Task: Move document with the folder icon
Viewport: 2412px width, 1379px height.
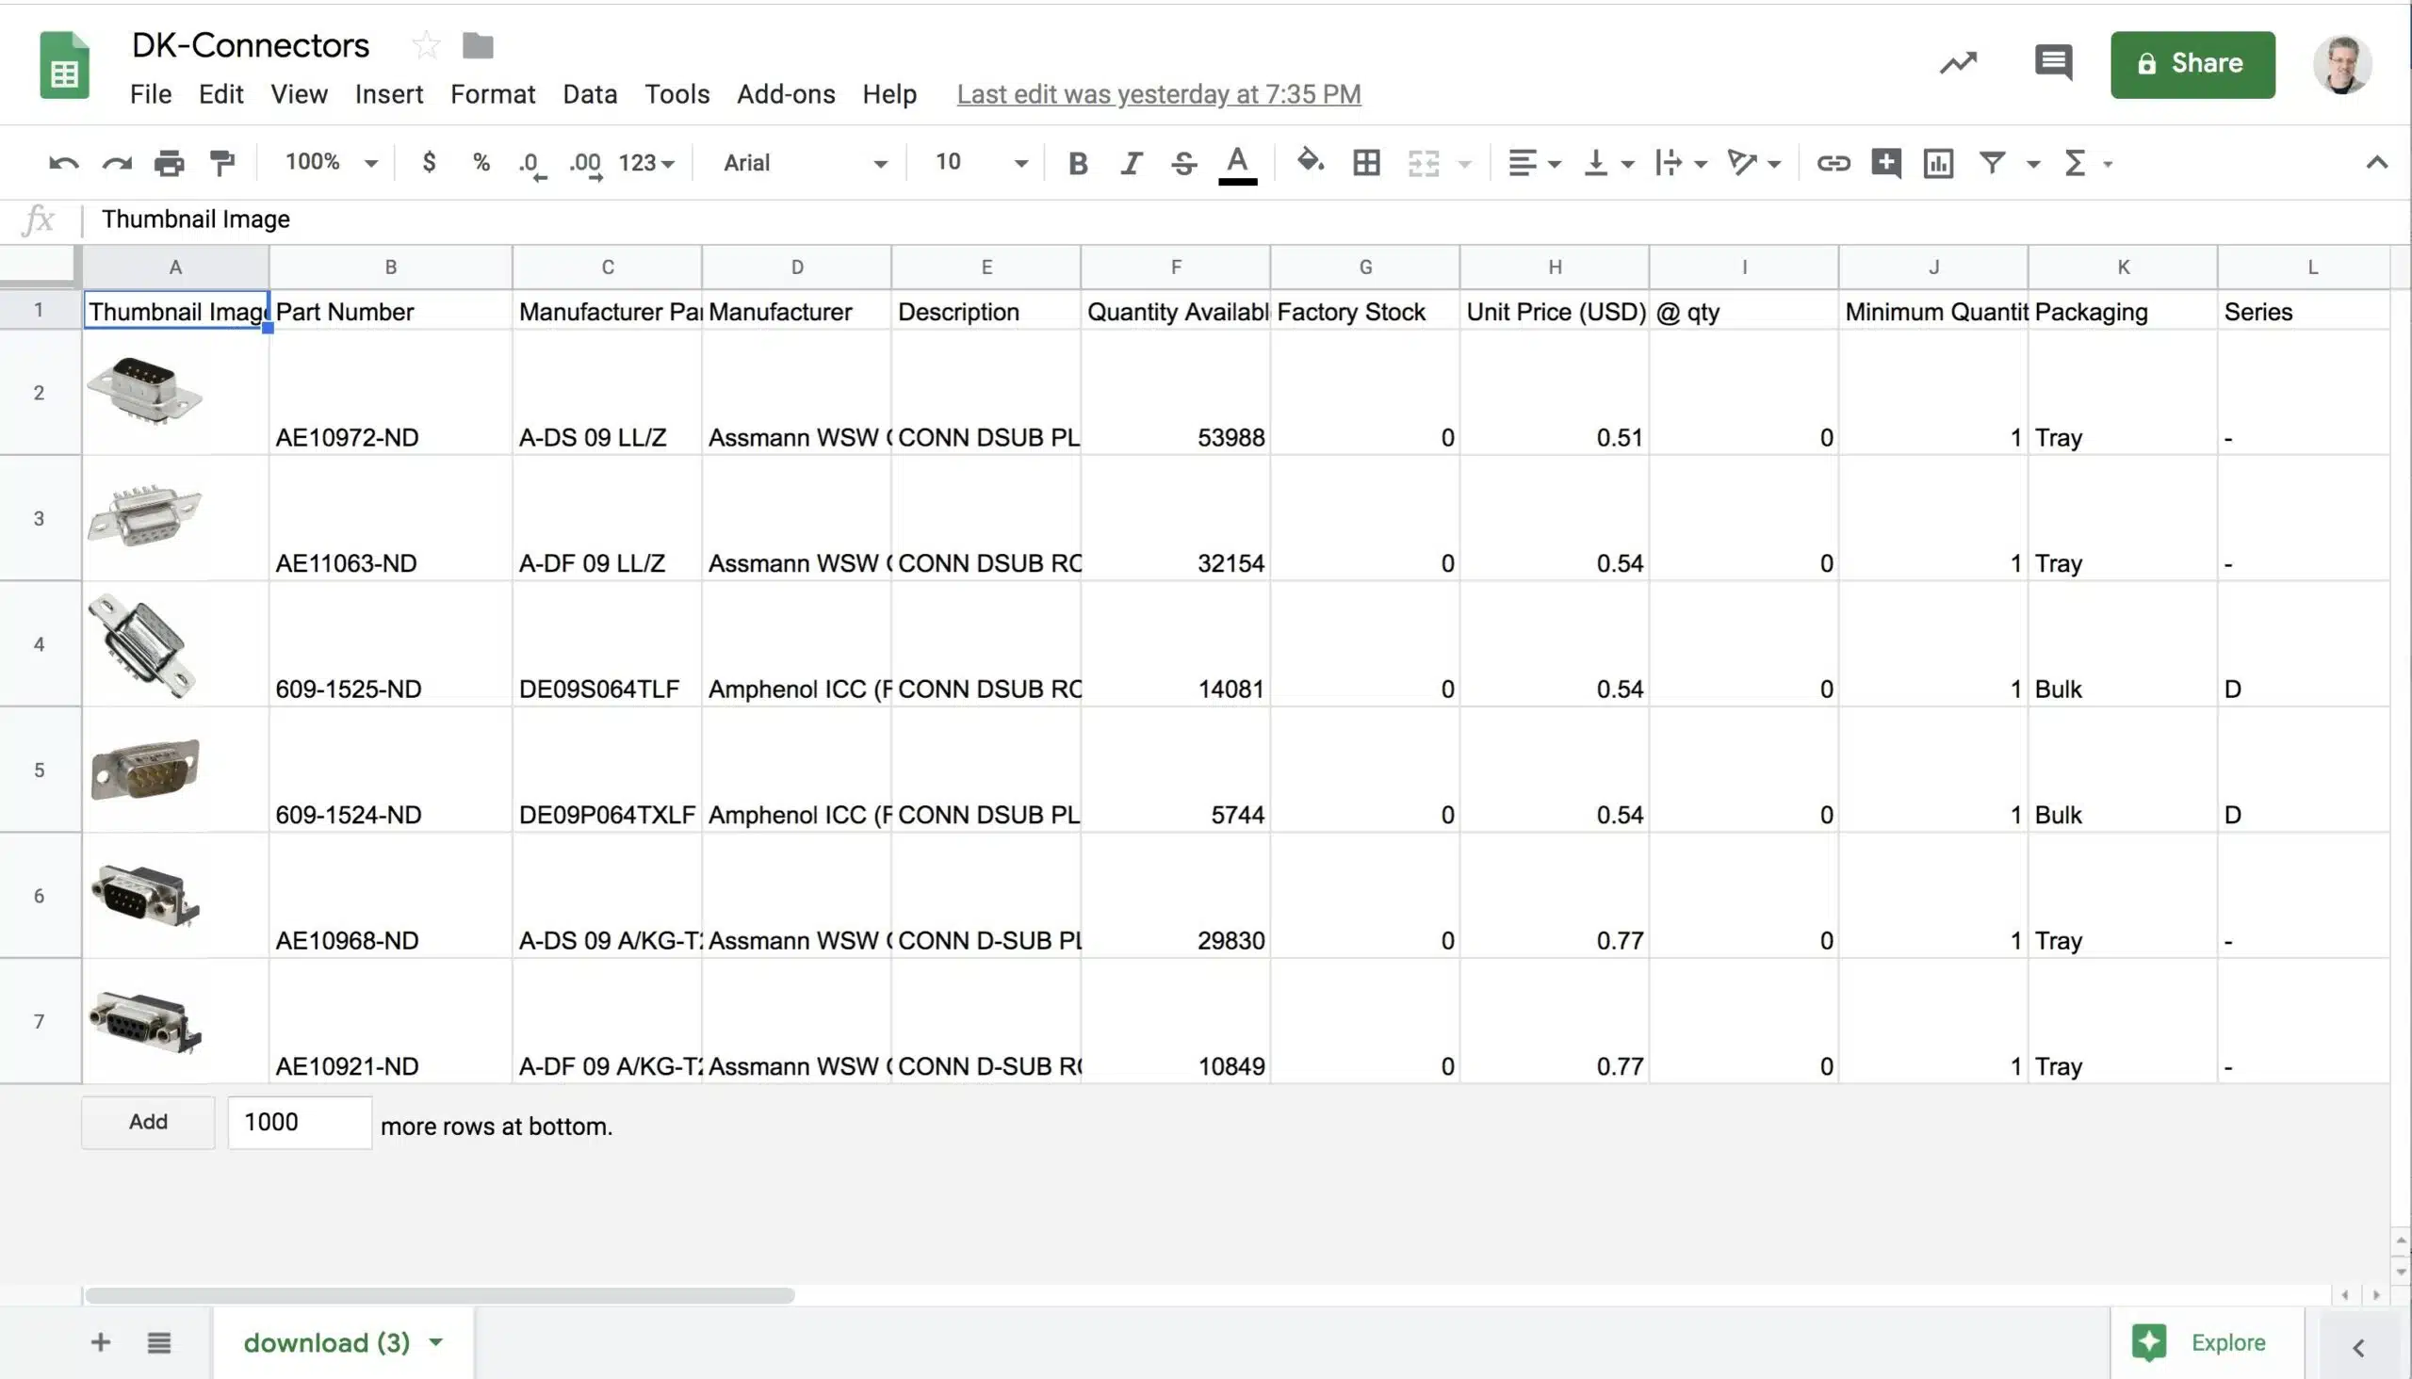Action: pos(478,45)
